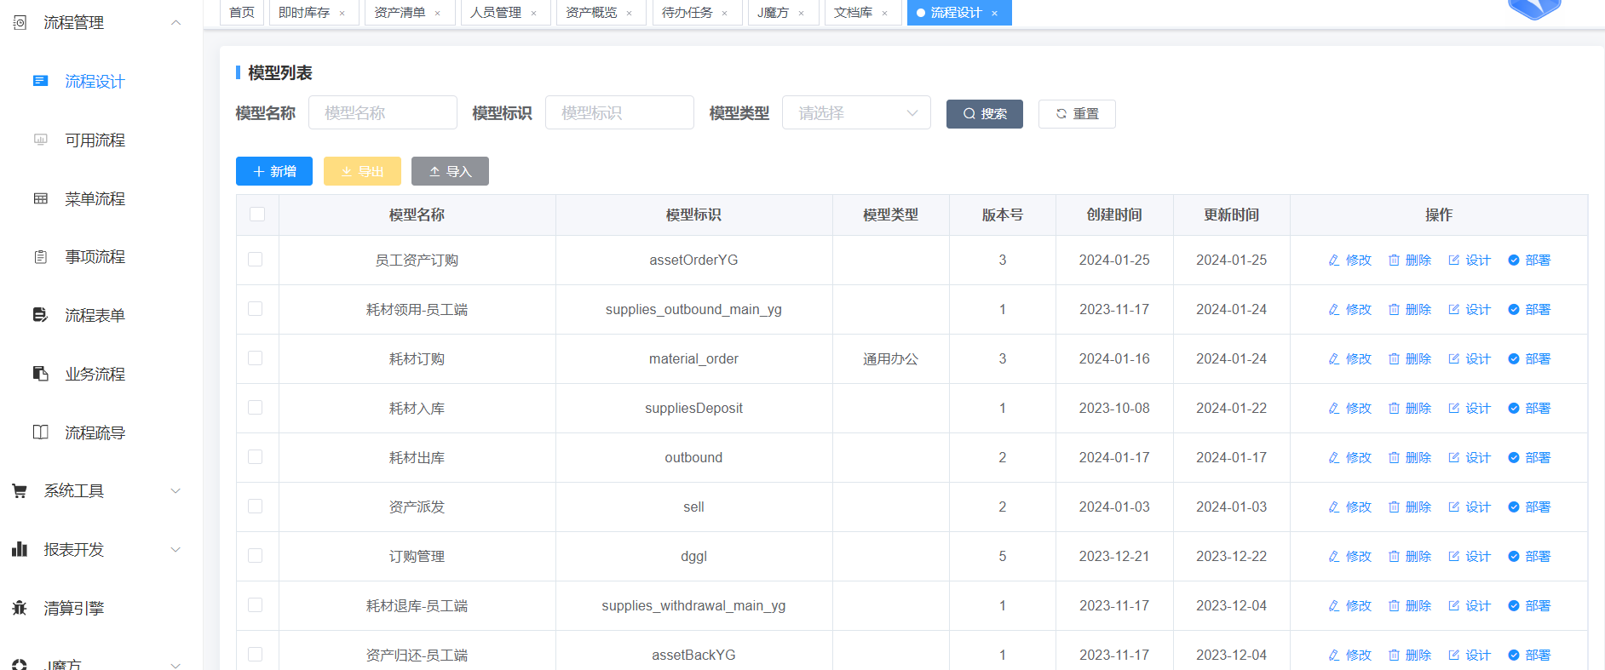Click the 清算引擎 sidebar item
The height and width of the screenshot is (670, 1605).
[101, 608]
